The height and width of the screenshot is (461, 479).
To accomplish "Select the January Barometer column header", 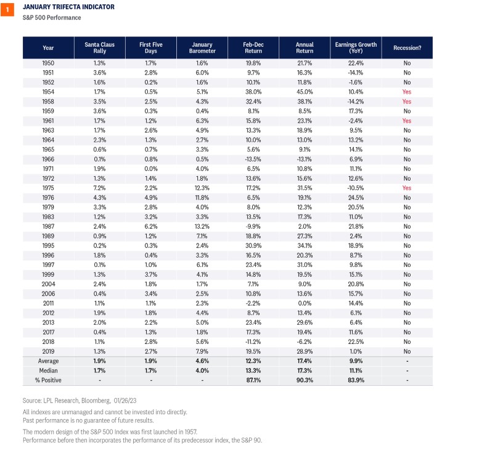I will click(202, 47).
